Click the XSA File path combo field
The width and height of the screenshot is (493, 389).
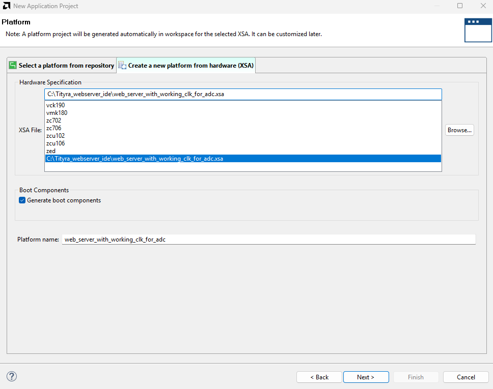(242, 94)
